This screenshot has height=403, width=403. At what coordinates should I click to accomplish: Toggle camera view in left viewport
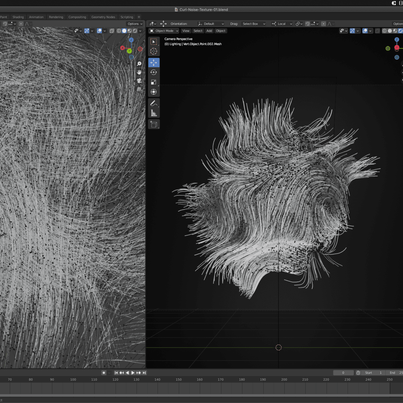point(139,81)
